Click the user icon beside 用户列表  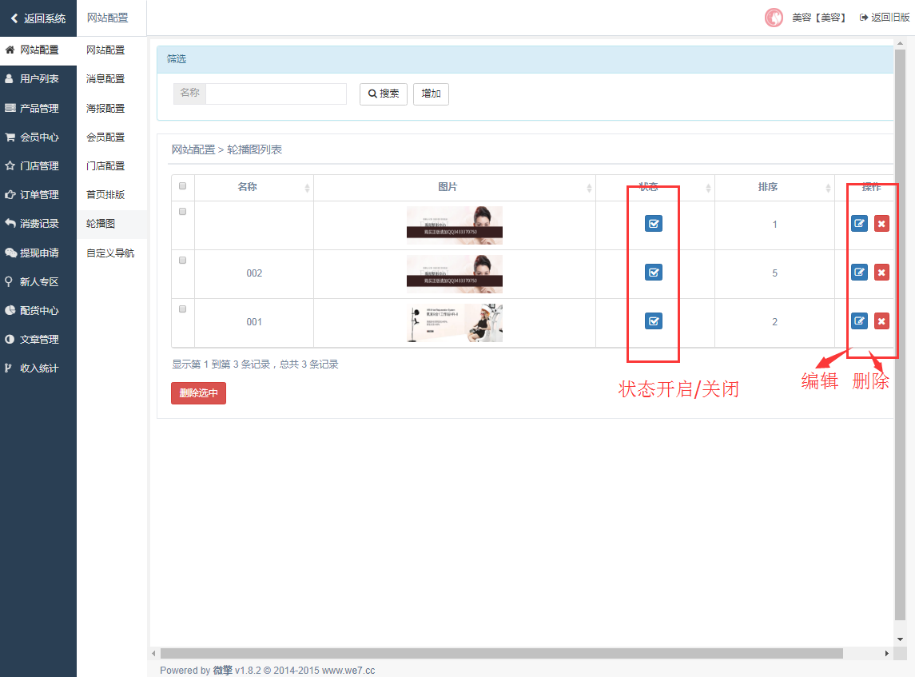pos(10,79)
